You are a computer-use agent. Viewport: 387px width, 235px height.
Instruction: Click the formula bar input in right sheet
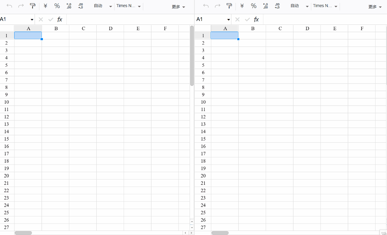325,19
